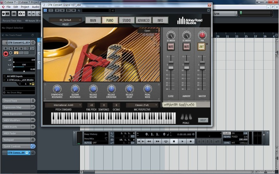
Task: Adjust the Master channel fader
Action: point(202,65)
